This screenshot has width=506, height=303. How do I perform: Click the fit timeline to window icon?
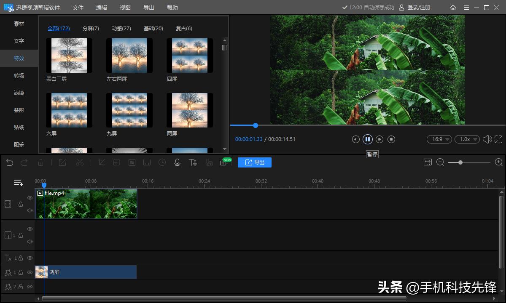(428, 162)
